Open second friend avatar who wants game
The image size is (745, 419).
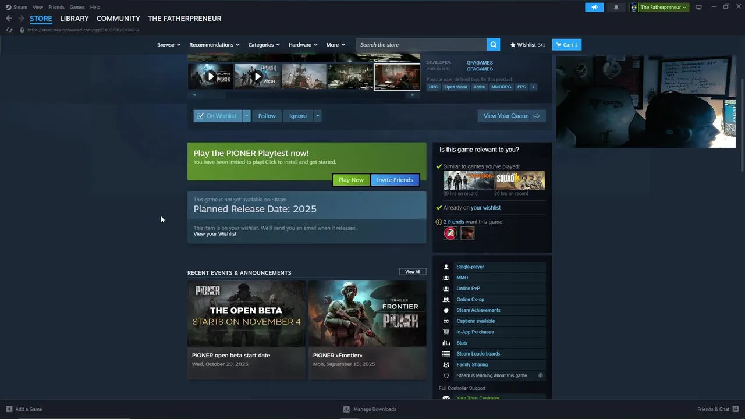467,233
